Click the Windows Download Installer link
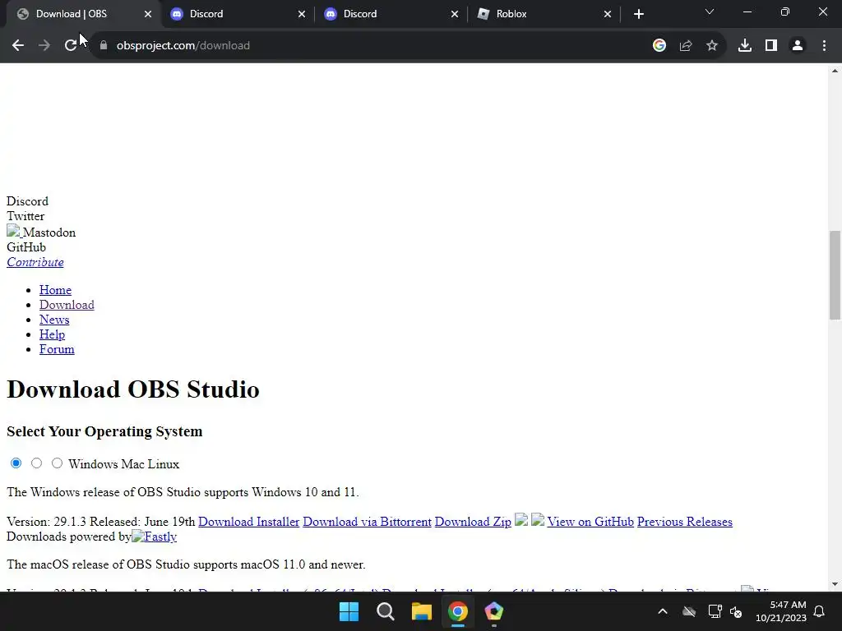842x631 pixels. (x=248, y=522)
